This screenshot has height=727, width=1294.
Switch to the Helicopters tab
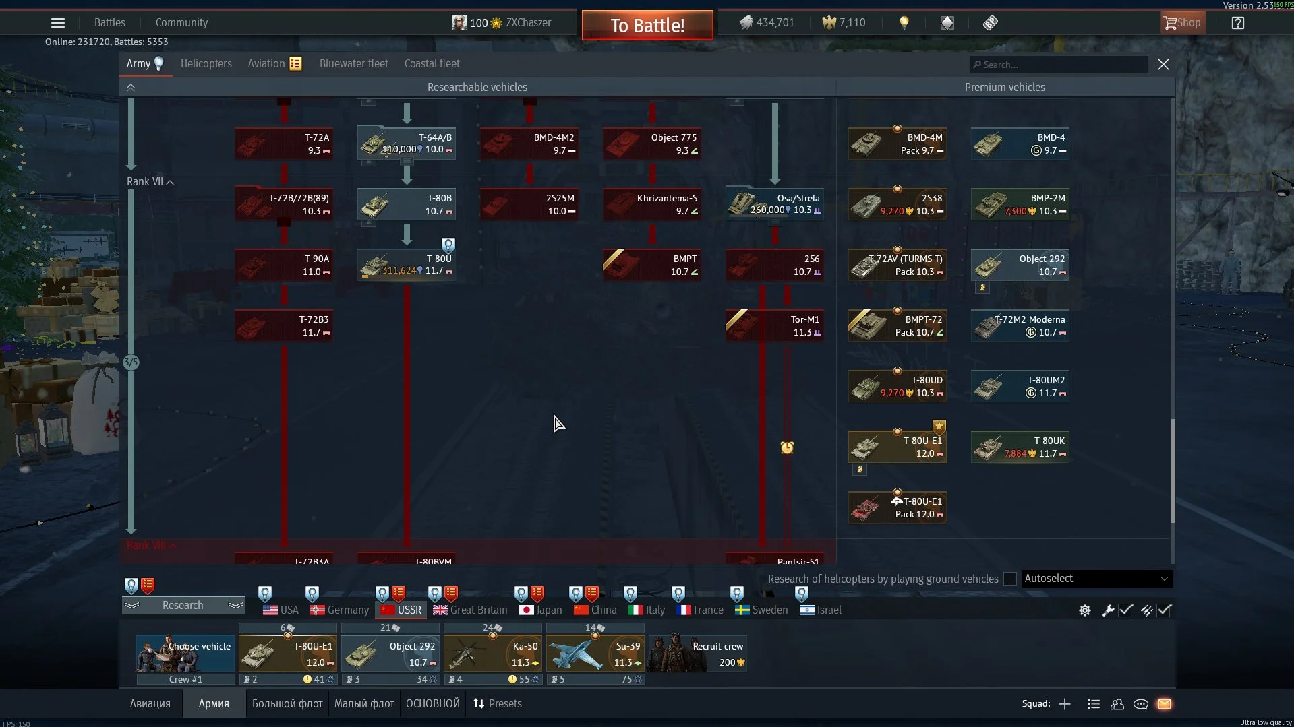pyautogui.click(x=206, y=63)
